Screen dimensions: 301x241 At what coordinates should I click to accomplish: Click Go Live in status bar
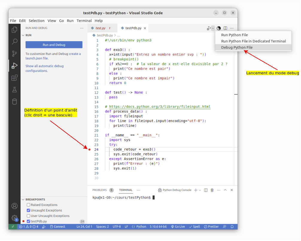(x=178, y=227)
